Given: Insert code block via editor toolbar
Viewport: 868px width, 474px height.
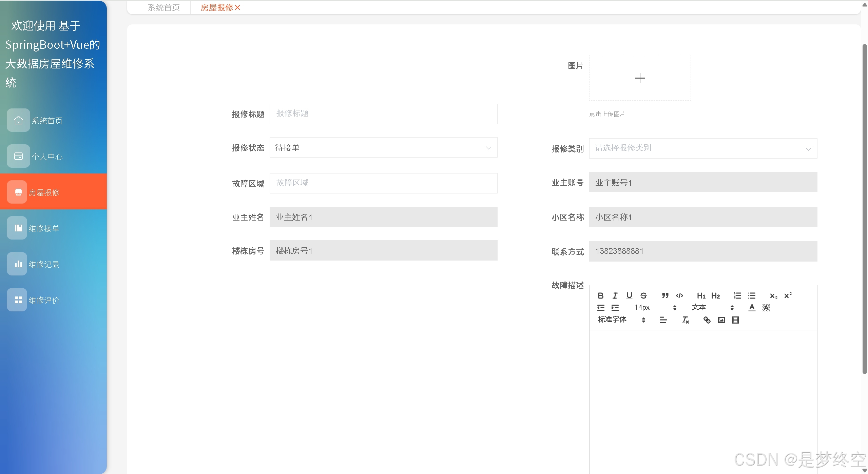Looking at the screenshot, I should click(x=679, y=295).
